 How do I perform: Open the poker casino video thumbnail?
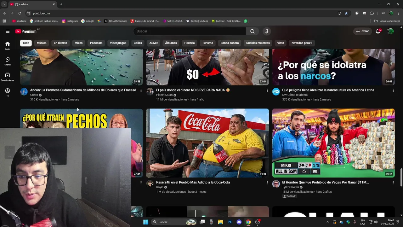333,143
